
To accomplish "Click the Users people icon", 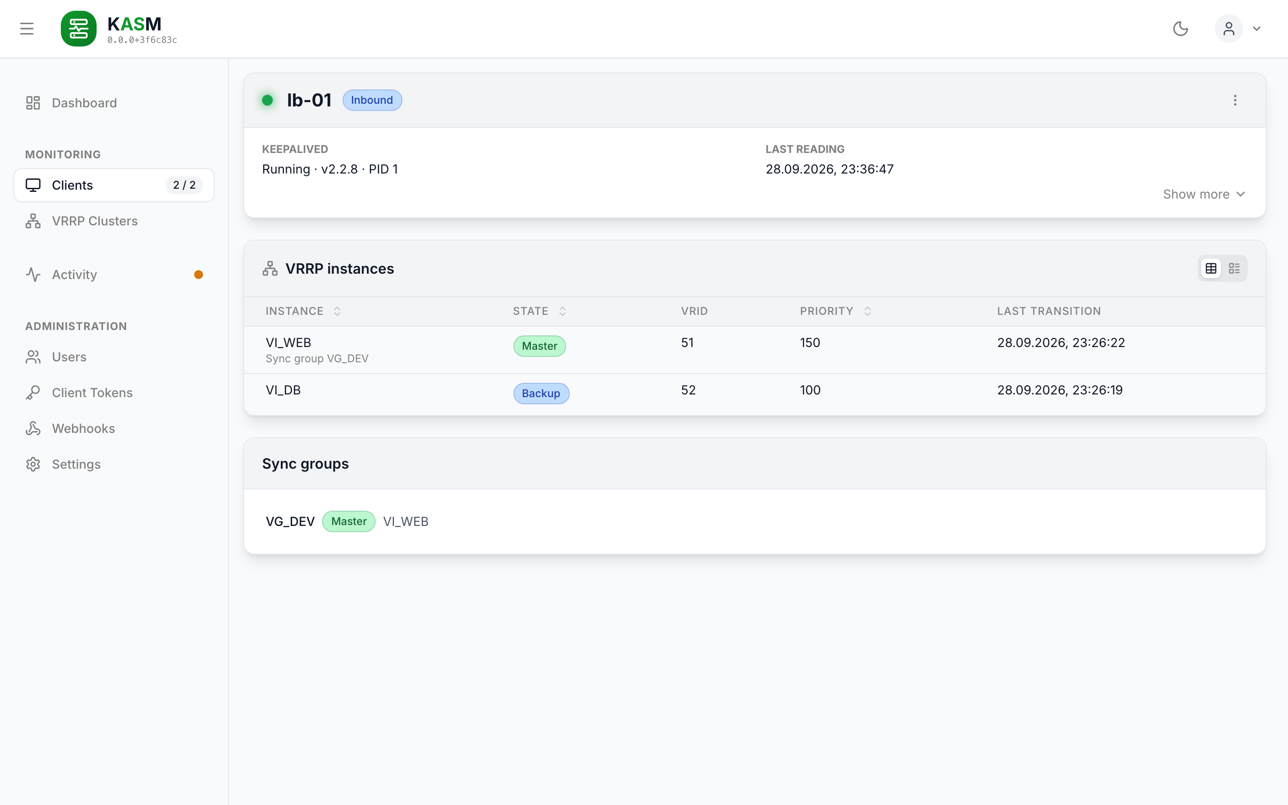I will [x=33, y=357].
